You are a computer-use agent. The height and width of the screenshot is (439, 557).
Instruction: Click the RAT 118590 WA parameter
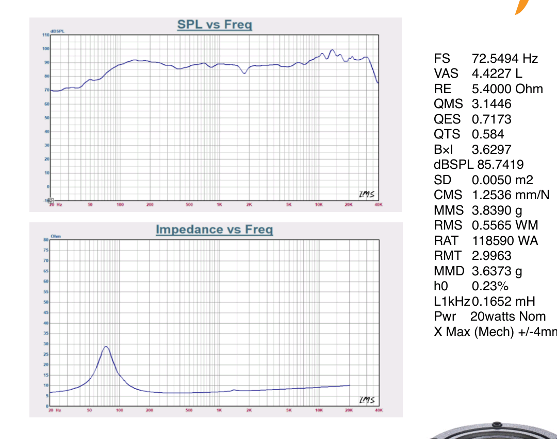(486, 240)
